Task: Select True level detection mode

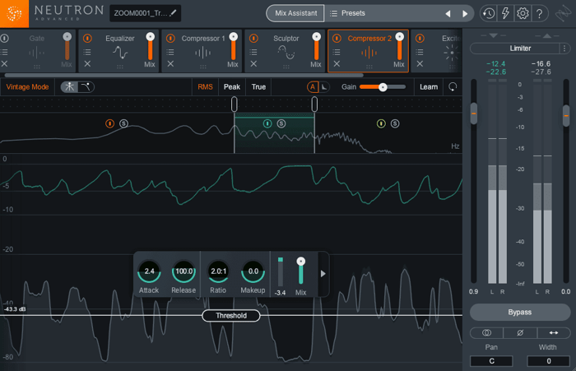Action: [x=258, y=87]
